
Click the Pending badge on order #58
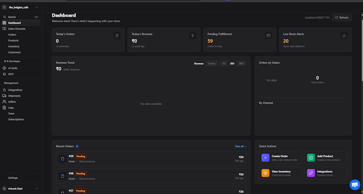[81, 174]
